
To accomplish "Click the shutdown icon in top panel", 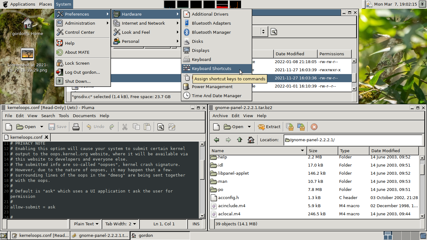I will pos(422,4).
